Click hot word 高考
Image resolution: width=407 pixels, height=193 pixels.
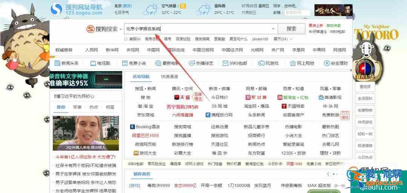(167, 39)
